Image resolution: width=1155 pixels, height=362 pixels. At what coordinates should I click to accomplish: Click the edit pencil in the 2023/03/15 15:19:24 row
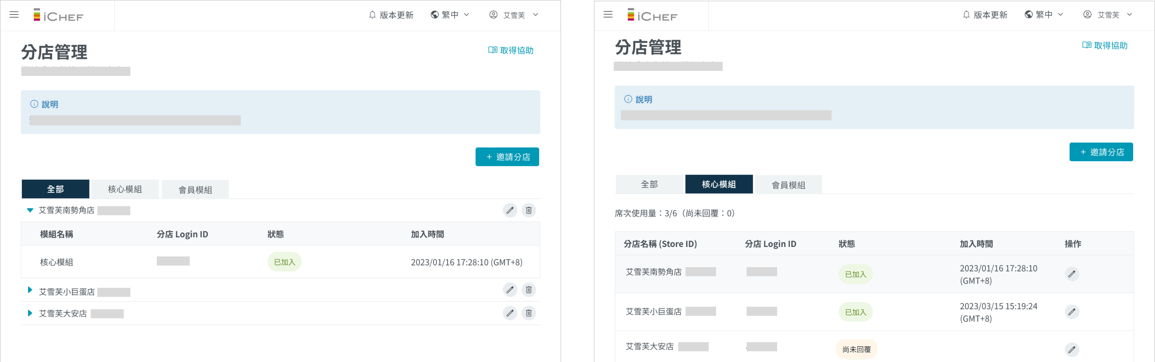click(x=1072, y=312)
